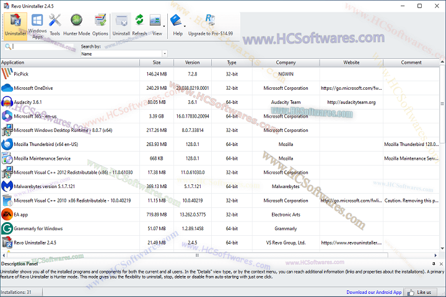Select the Mozilla Thunderbird icon

tap(7, 144)
